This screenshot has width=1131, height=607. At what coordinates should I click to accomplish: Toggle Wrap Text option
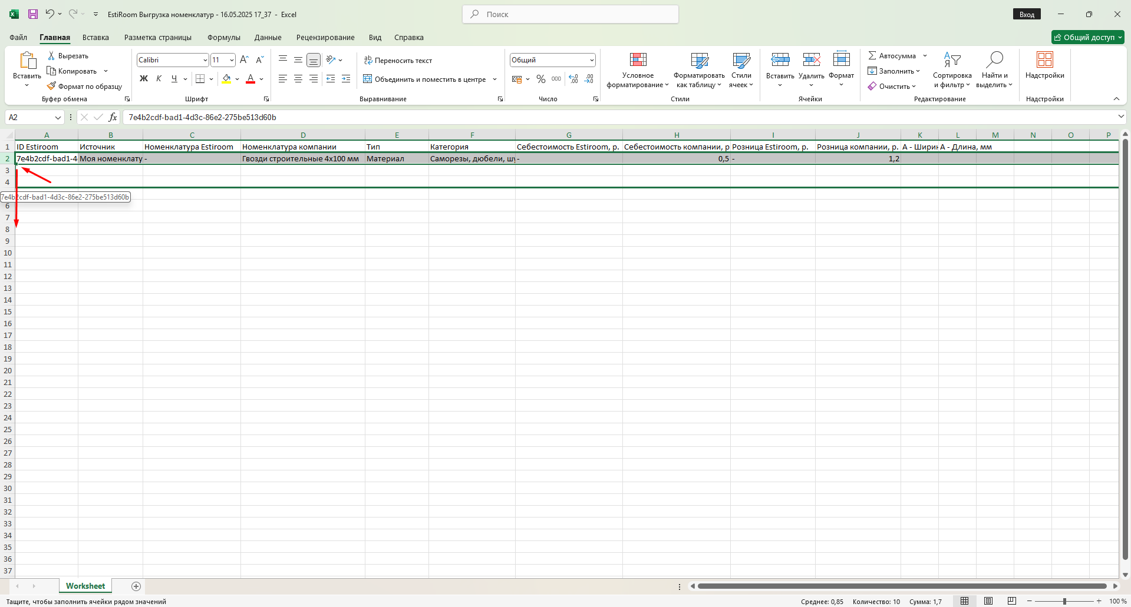pos(398,60)
